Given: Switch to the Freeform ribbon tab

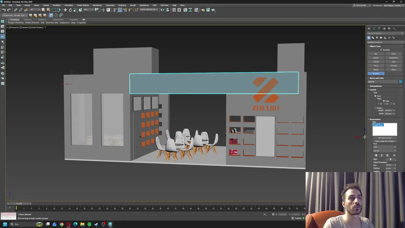Looking at the screenshot, I should pos(28,20).
